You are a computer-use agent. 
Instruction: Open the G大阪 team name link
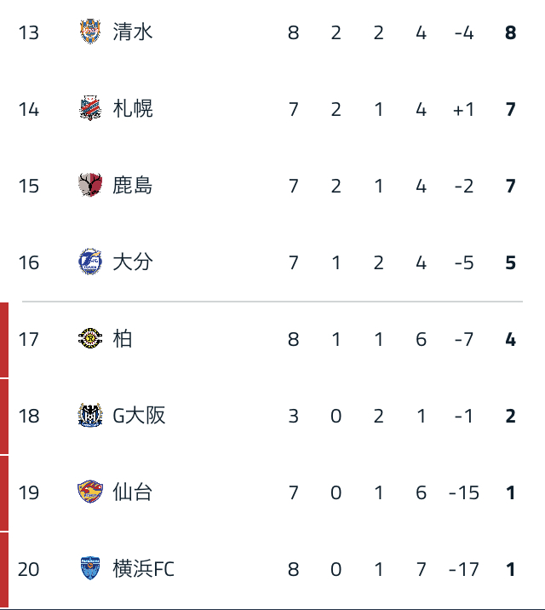[x=140, y=415]
